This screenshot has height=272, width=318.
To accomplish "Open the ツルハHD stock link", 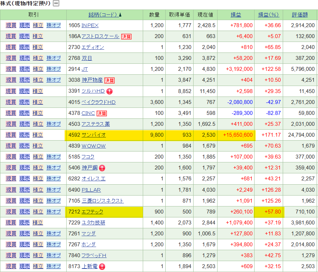I will pos(93,91).
